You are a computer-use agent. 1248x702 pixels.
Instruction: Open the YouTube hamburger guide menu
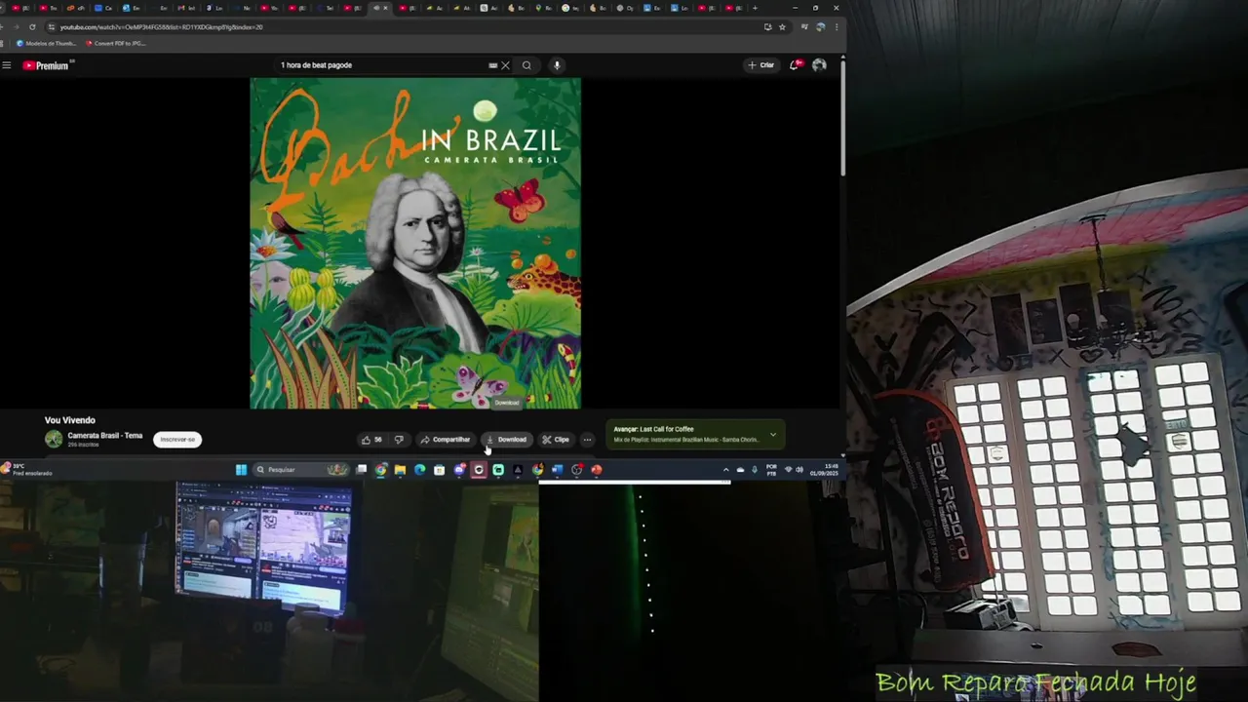click(7, 65)
